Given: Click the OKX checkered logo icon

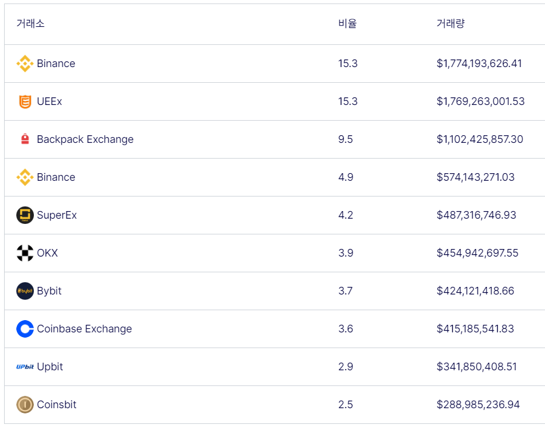Looking at the screenshot, I should pos(25,253).
